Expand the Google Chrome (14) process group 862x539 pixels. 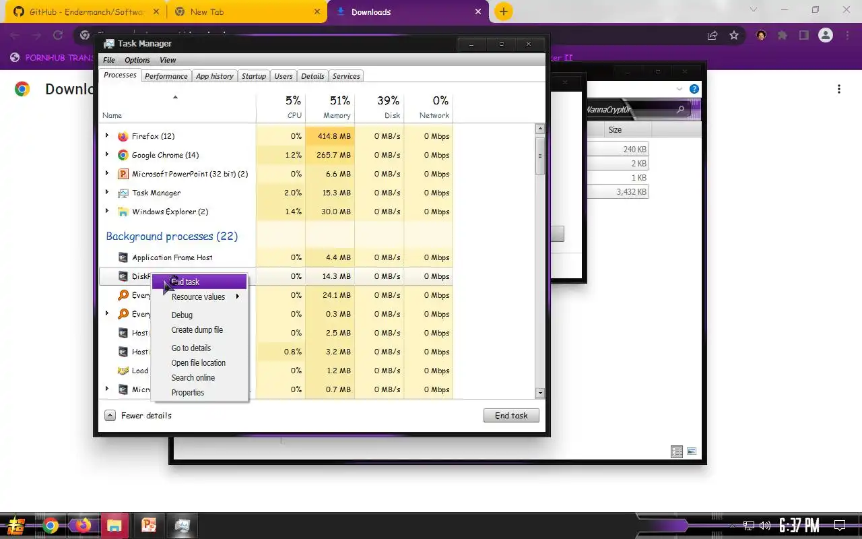click(x=107, y=154)
